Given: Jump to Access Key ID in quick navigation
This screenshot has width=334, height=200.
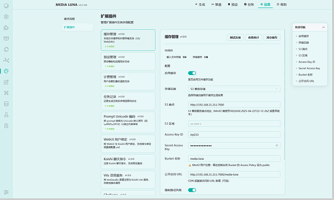Looking at the screenshot, I should [x=307, y=62].
